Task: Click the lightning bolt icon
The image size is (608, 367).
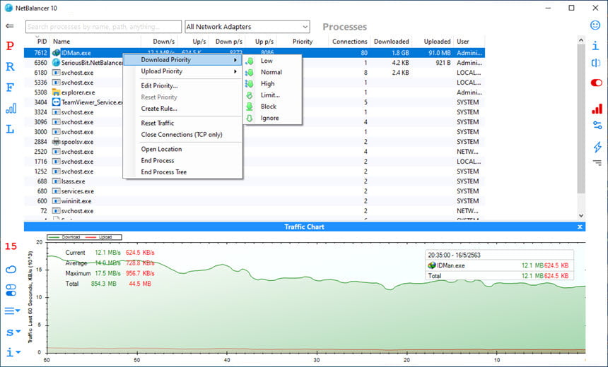Action: tap(597, 147)
